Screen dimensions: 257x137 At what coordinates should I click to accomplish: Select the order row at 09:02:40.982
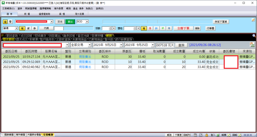128,67
